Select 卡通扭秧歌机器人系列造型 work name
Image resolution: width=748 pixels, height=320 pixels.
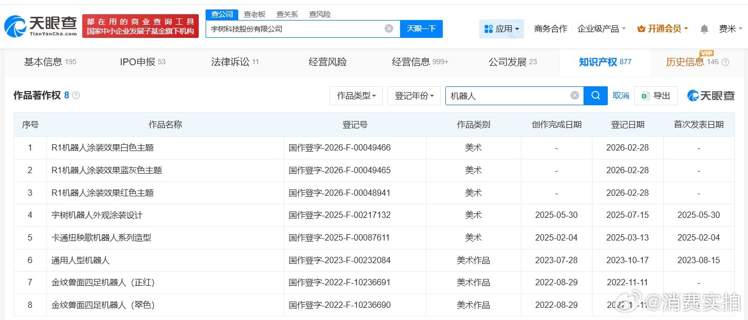click(x=101, y=238)
